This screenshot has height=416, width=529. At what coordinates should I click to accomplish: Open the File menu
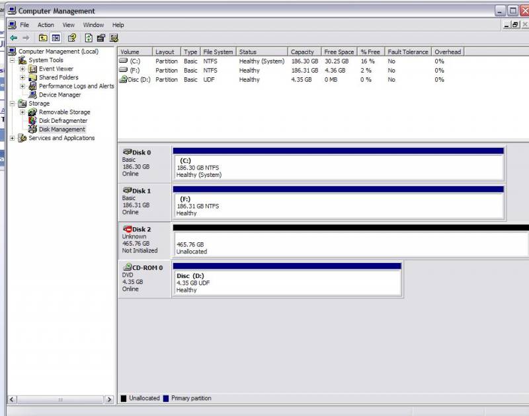click(24, 25)
